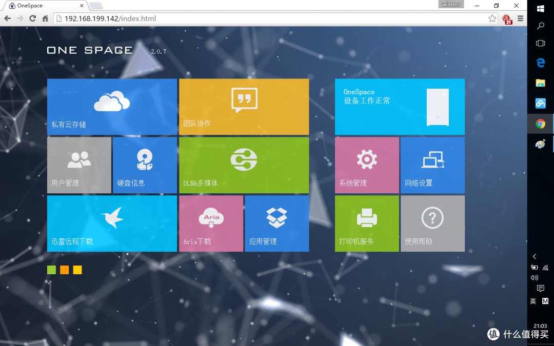Open the DLNA多媒体 multimedia tile
The image size is (554, 346).
tap(244, 165)
